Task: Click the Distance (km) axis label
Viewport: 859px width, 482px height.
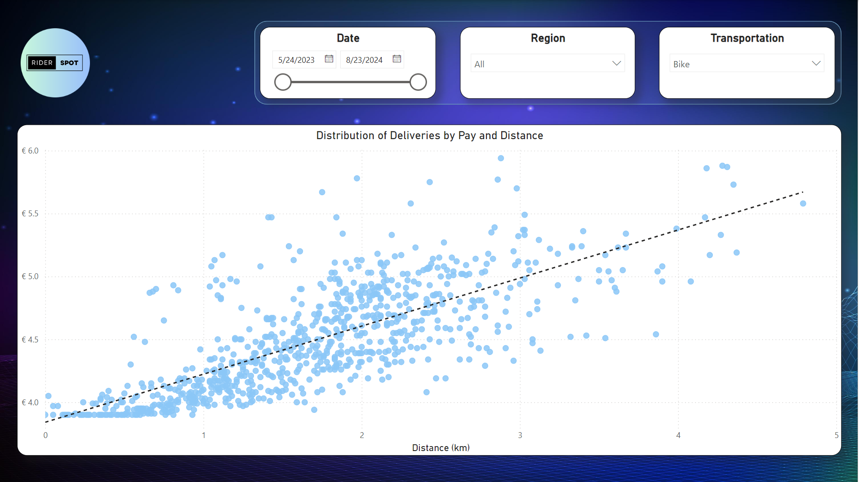Action: (x=441, y=447)
